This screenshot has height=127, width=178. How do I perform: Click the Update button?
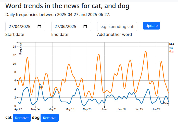pyautogui.click(x=151, y=26)
